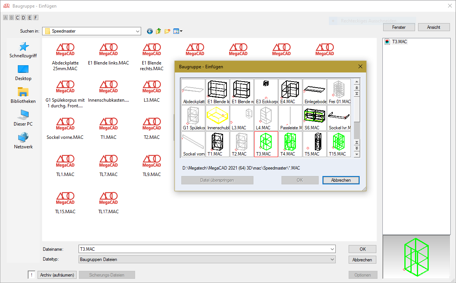The width and height of the screenshot is (456, 283).
Task: Click the exclamation mark button
Action: 31,275
